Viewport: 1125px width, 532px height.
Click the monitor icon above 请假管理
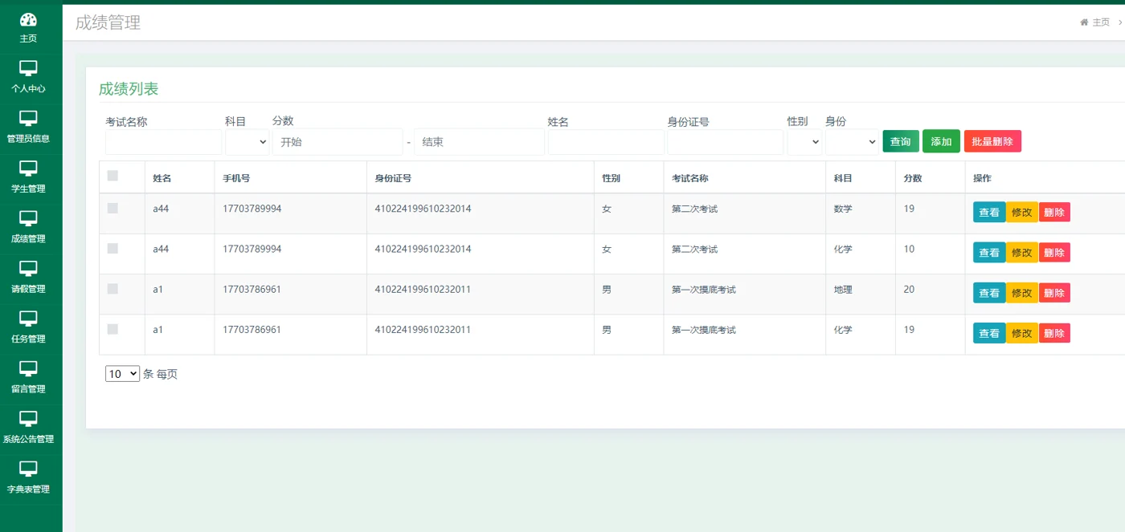coord(28,269)
